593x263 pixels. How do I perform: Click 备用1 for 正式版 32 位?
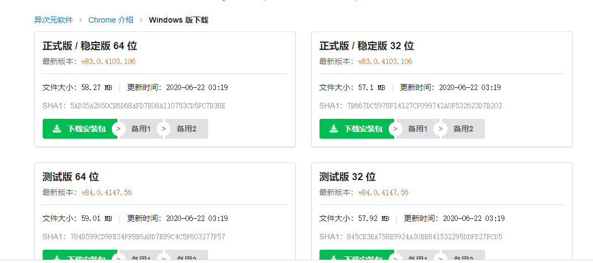click(x=418, y=129)
